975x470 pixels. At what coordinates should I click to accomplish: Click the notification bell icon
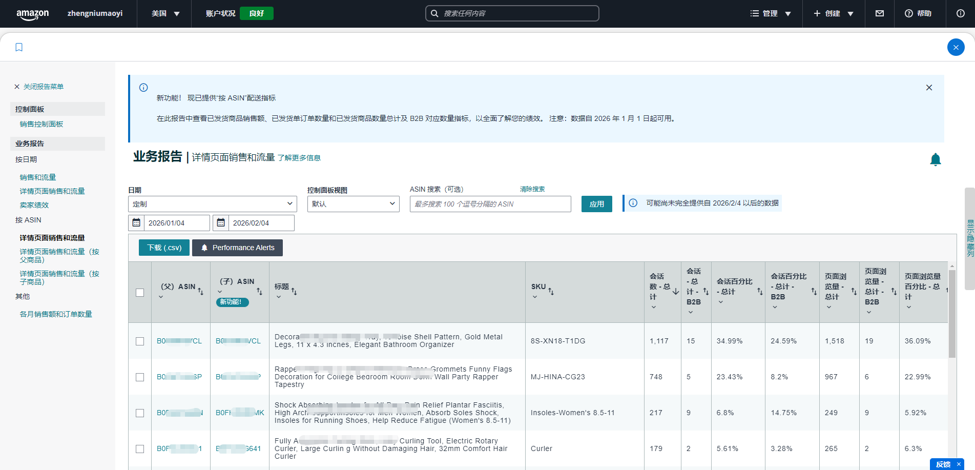click(935, 160)
